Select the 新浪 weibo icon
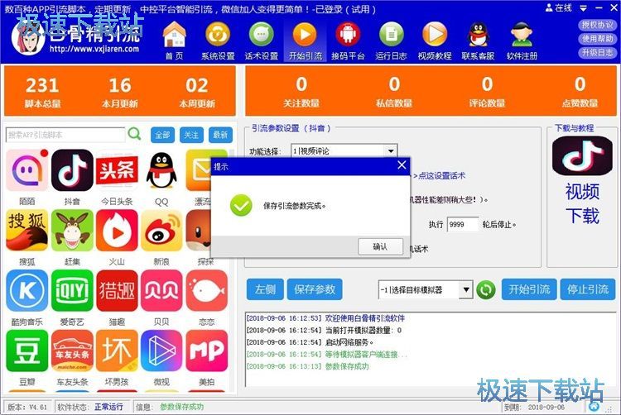621x415 pixels. (x=161, y=231)
